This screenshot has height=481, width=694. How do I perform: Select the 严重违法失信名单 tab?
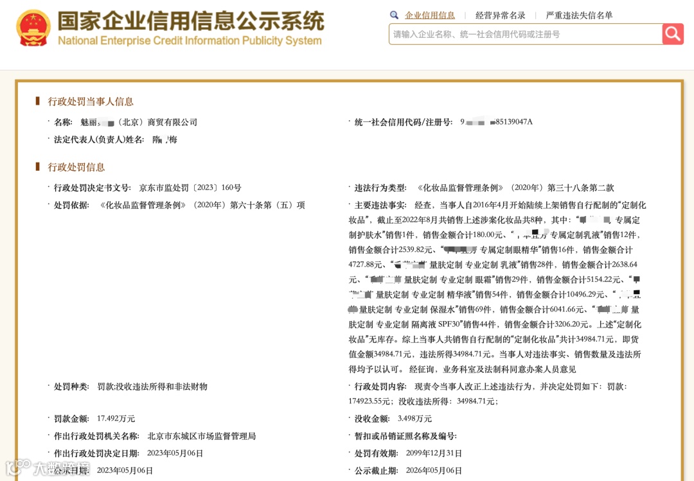(x=579, y=15)
